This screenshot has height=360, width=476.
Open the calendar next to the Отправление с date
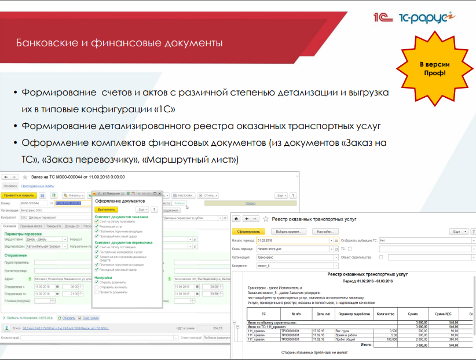57,286
